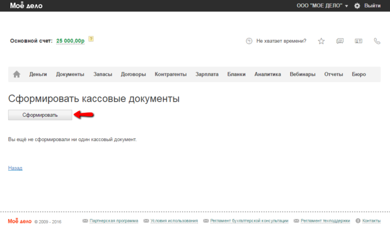The image size is (390, 233).
Task: Click the Выйти logout link
Action: [372, 5]
